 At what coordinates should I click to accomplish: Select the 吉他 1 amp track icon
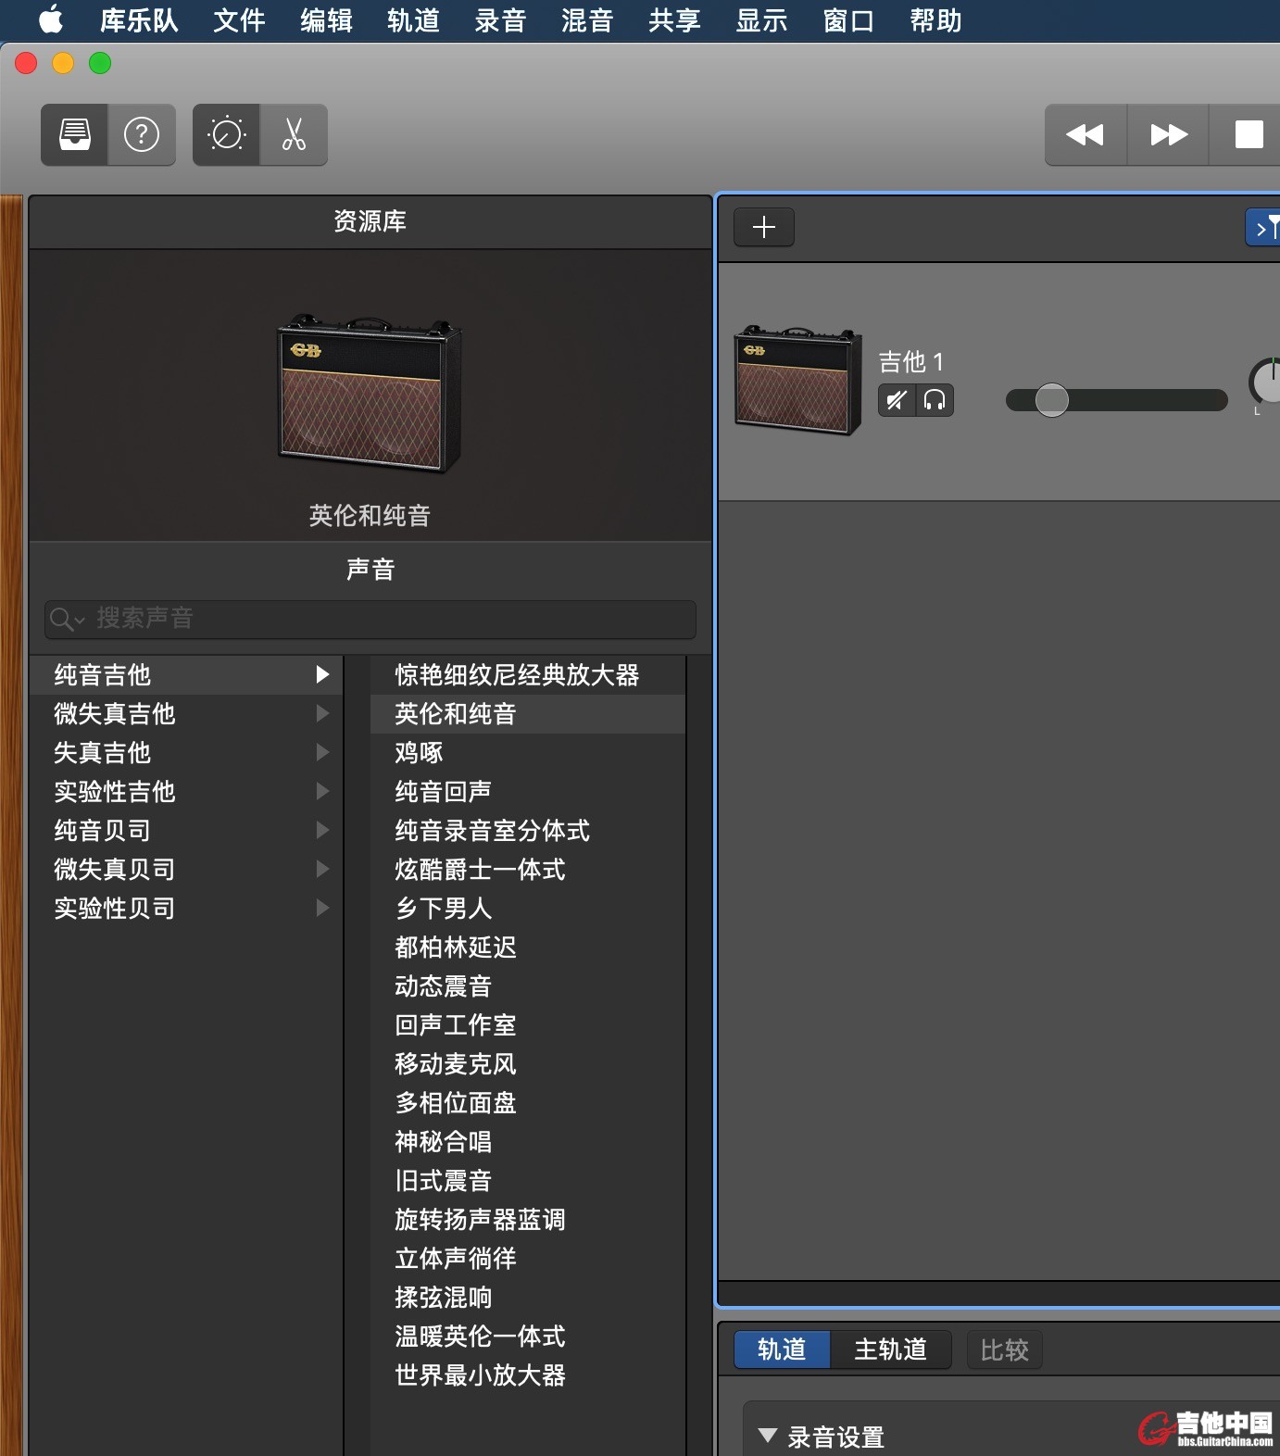point(797,379)
